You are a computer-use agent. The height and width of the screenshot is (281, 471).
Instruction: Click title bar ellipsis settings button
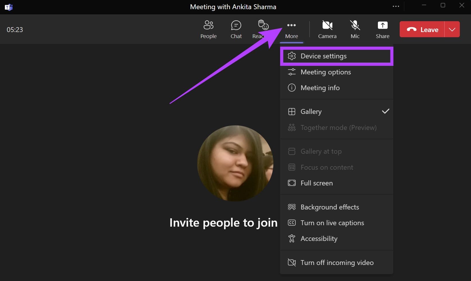[396, 6]
